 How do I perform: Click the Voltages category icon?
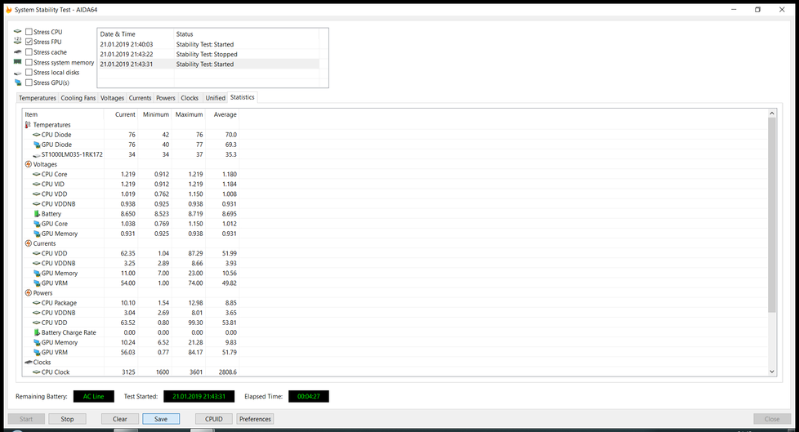pyautogui.click(x=29, y=164)
